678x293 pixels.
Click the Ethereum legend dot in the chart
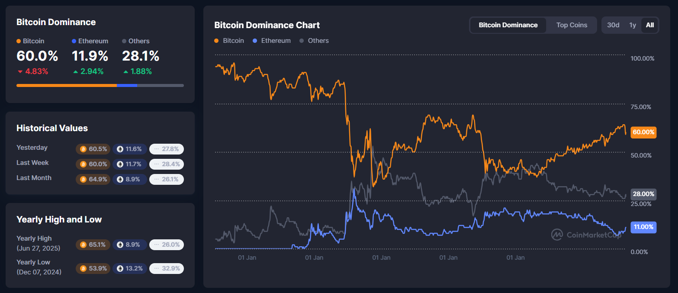pos(255,40)
